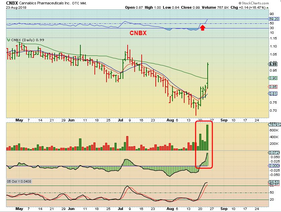The height and width of the screenshot is (212, 281).
Task: Click the OTC Mkt. exchange label
Action: pos(79,3)
